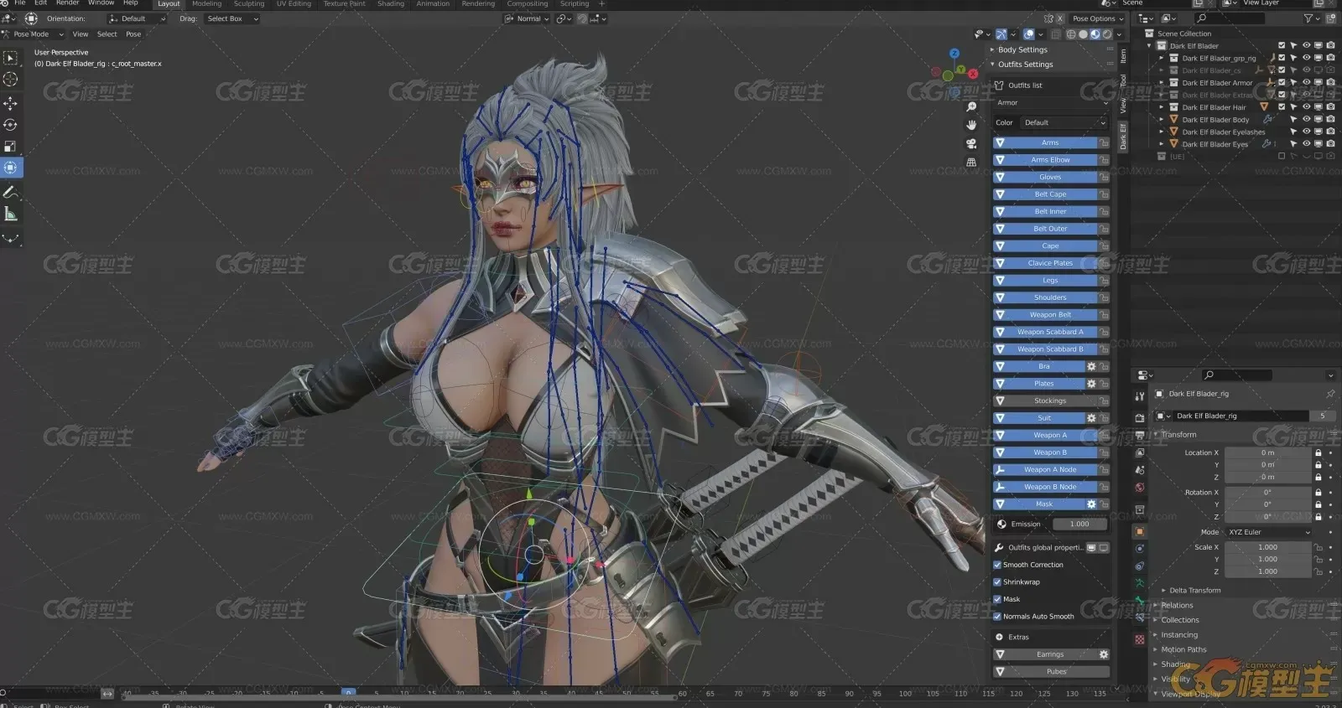Open Render properties tab

point(1139,417)
